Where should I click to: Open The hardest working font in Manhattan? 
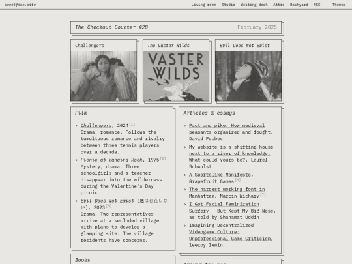(x=227, y=192)
